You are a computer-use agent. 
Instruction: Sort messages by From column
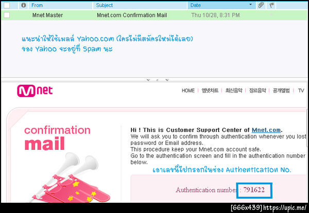coord(37,5)
